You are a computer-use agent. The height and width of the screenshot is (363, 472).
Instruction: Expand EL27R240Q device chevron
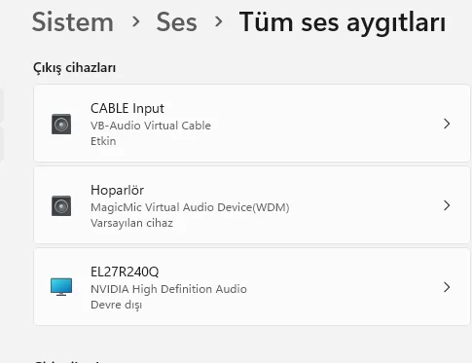pos(447,287)
